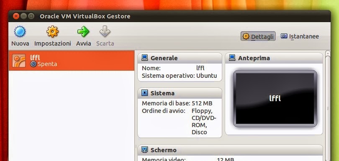Click the Schermo display icon
The width and height of the screenshot is (339, 161).
pyautogui.click(x=144, y=150)
